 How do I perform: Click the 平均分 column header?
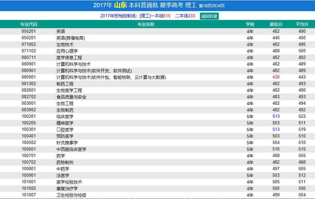tap(302, 24)
